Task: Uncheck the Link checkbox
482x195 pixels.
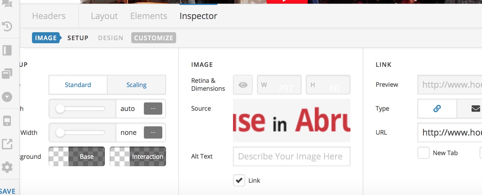Action: tap(239, 180)
